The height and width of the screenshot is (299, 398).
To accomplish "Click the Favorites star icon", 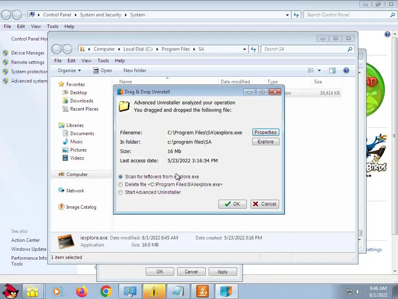I will [61, 84].
